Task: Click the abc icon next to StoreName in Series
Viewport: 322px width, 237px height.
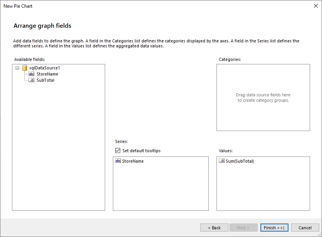Action: [118, 161]
